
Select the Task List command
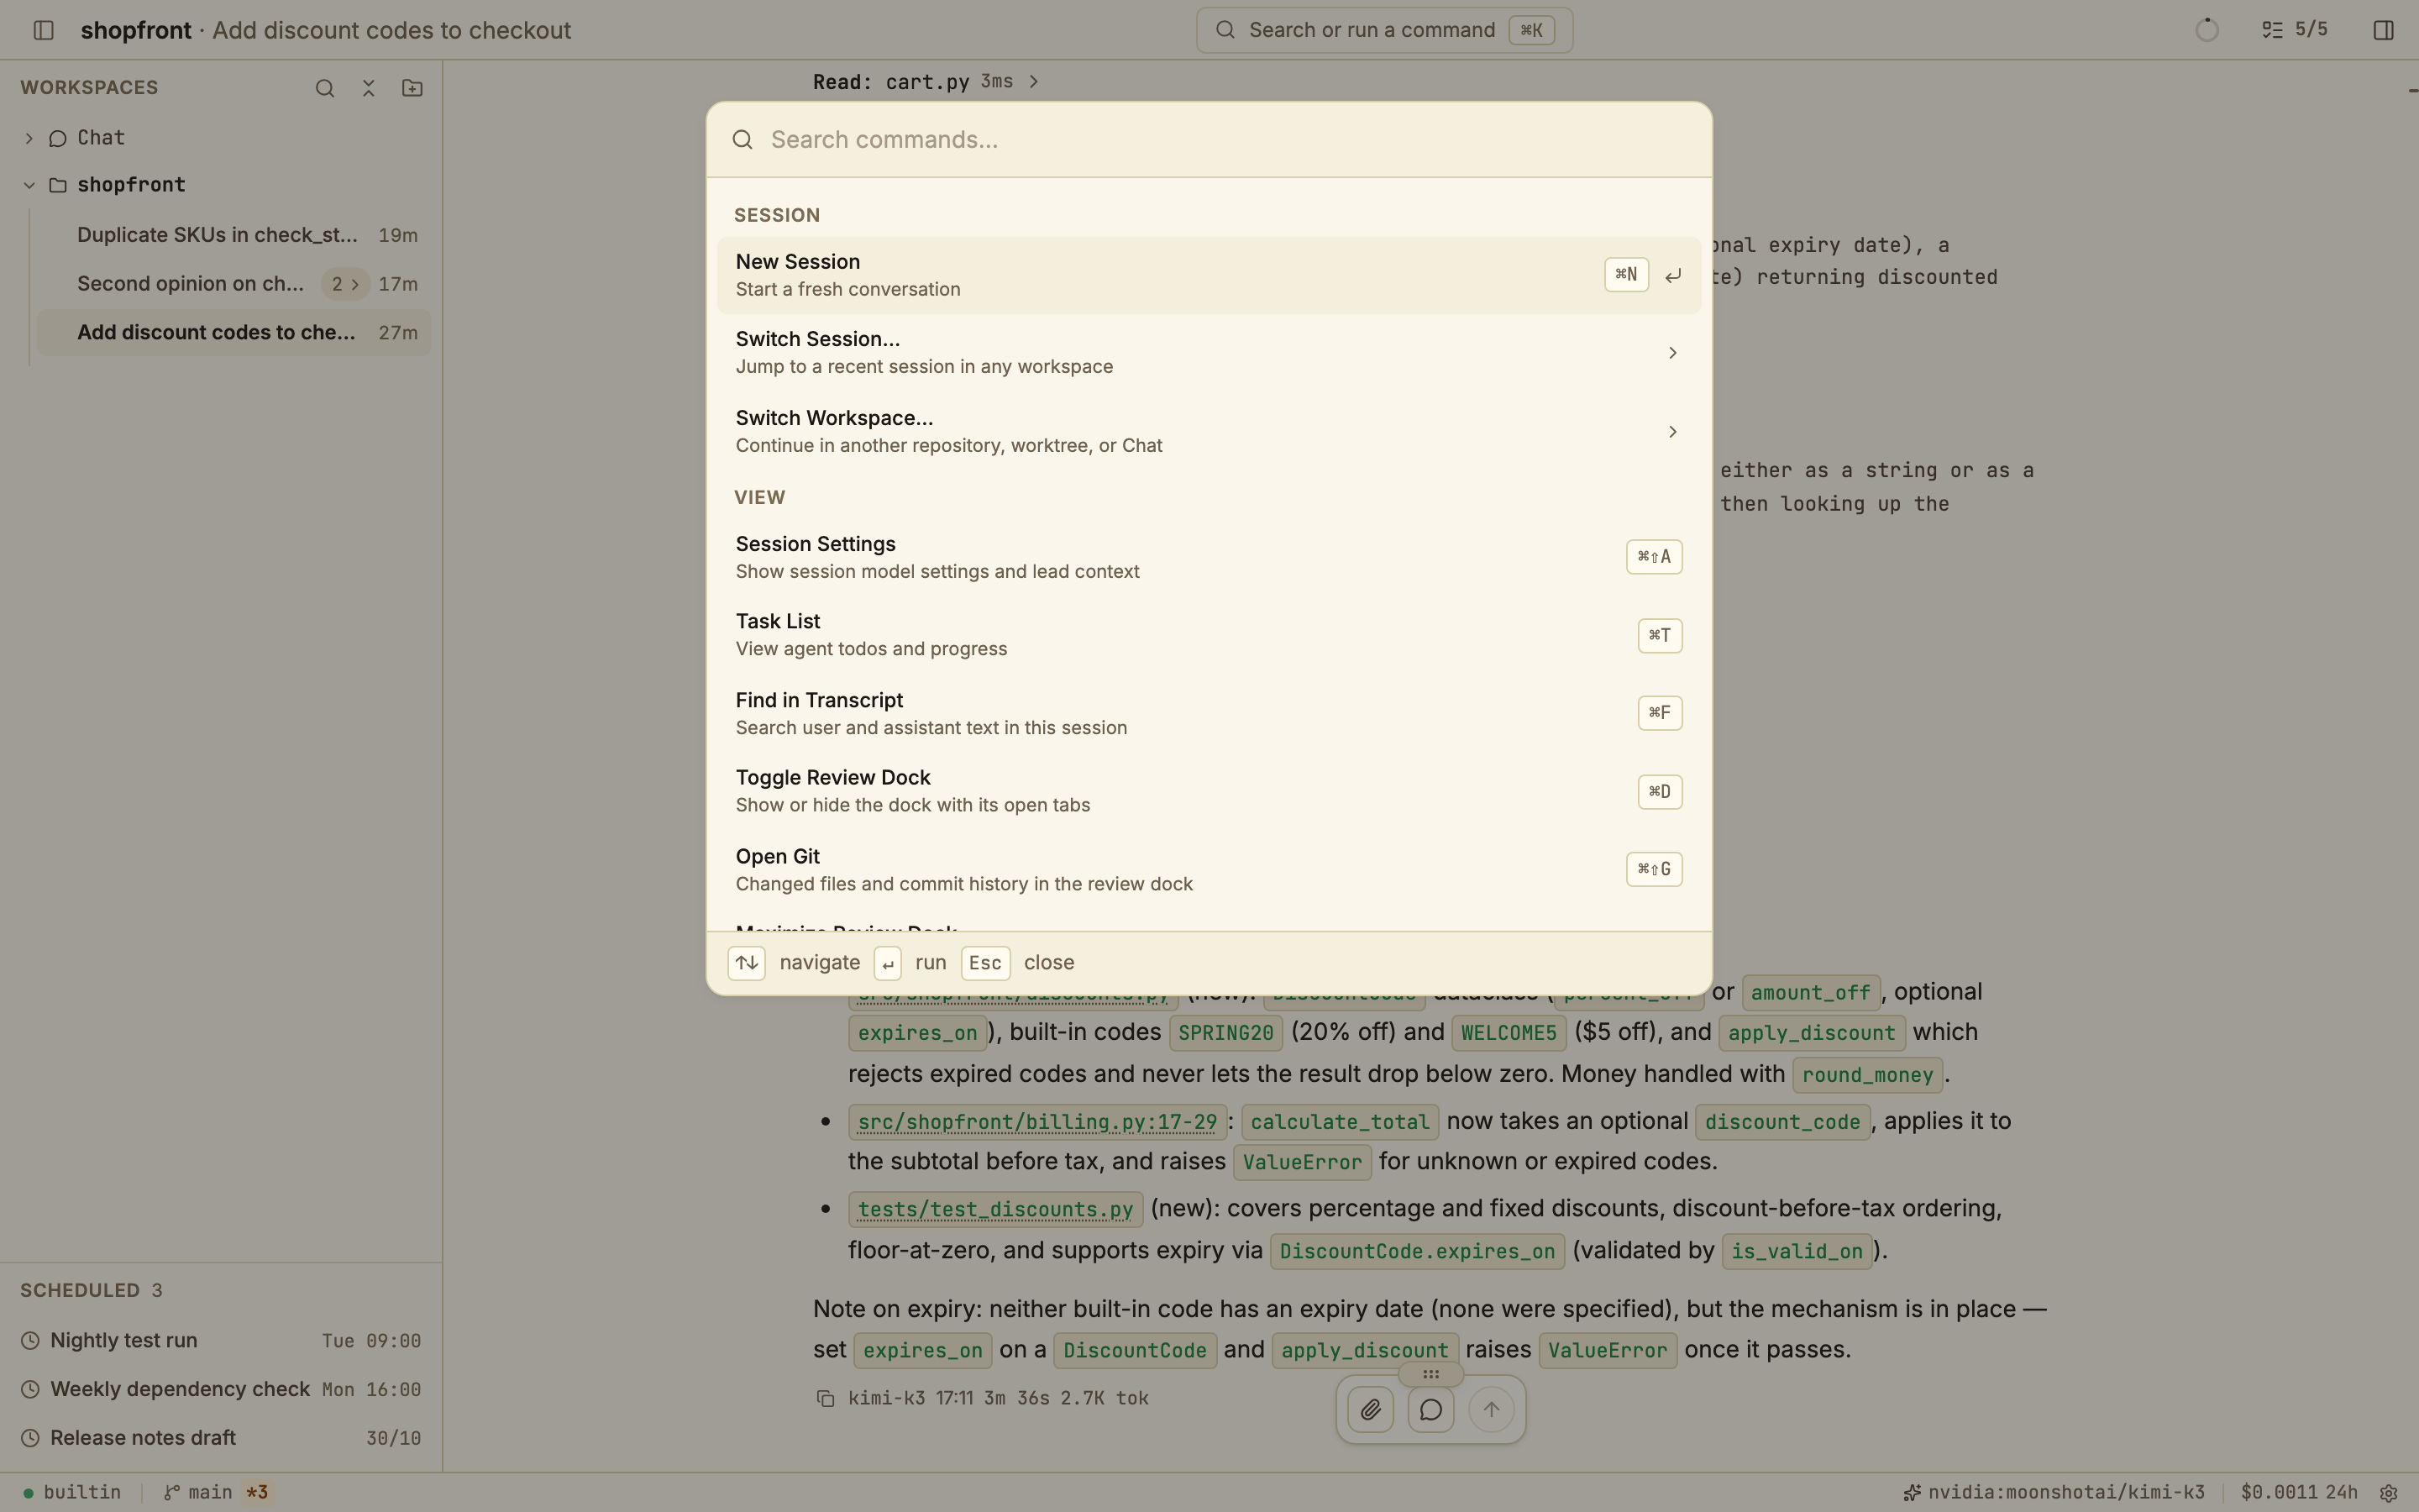[x=1209, y=635]
